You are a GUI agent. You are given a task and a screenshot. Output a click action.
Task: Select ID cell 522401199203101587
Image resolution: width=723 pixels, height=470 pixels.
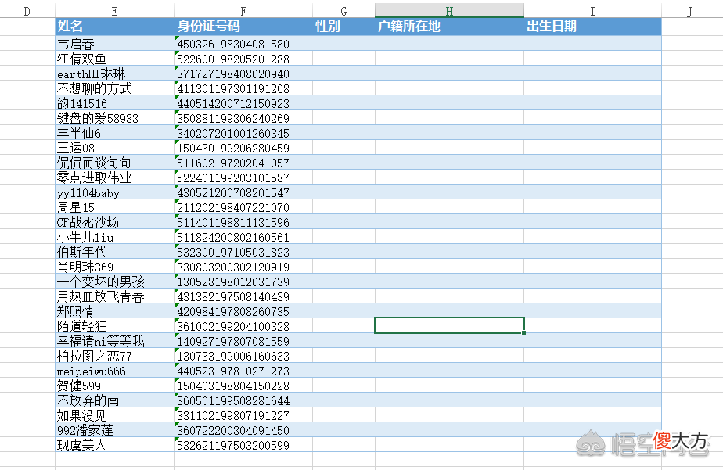[243, 178]
